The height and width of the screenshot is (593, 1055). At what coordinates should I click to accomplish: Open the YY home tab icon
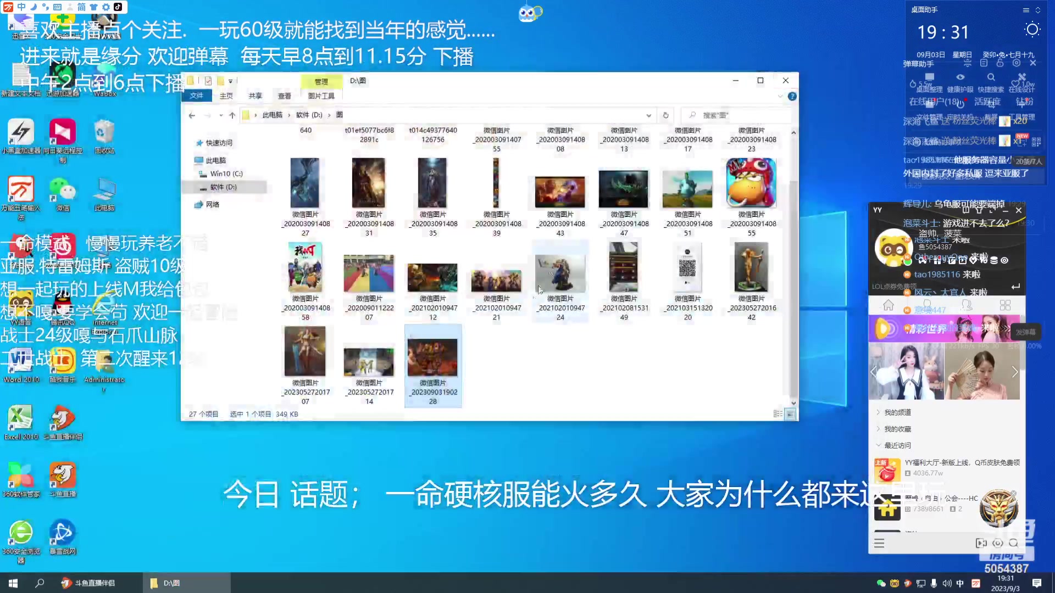click(889, 305)
